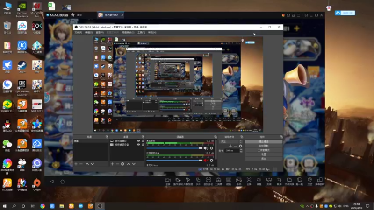Unmute the red muted speaker in mixer

coord(206,160)
